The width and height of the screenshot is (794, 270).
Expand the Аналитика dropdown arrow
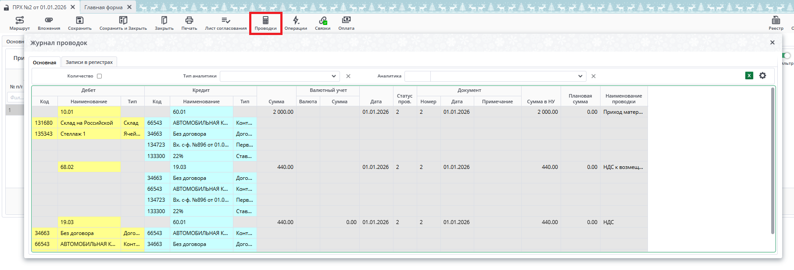pyautogui.click(x=580, y=76)
